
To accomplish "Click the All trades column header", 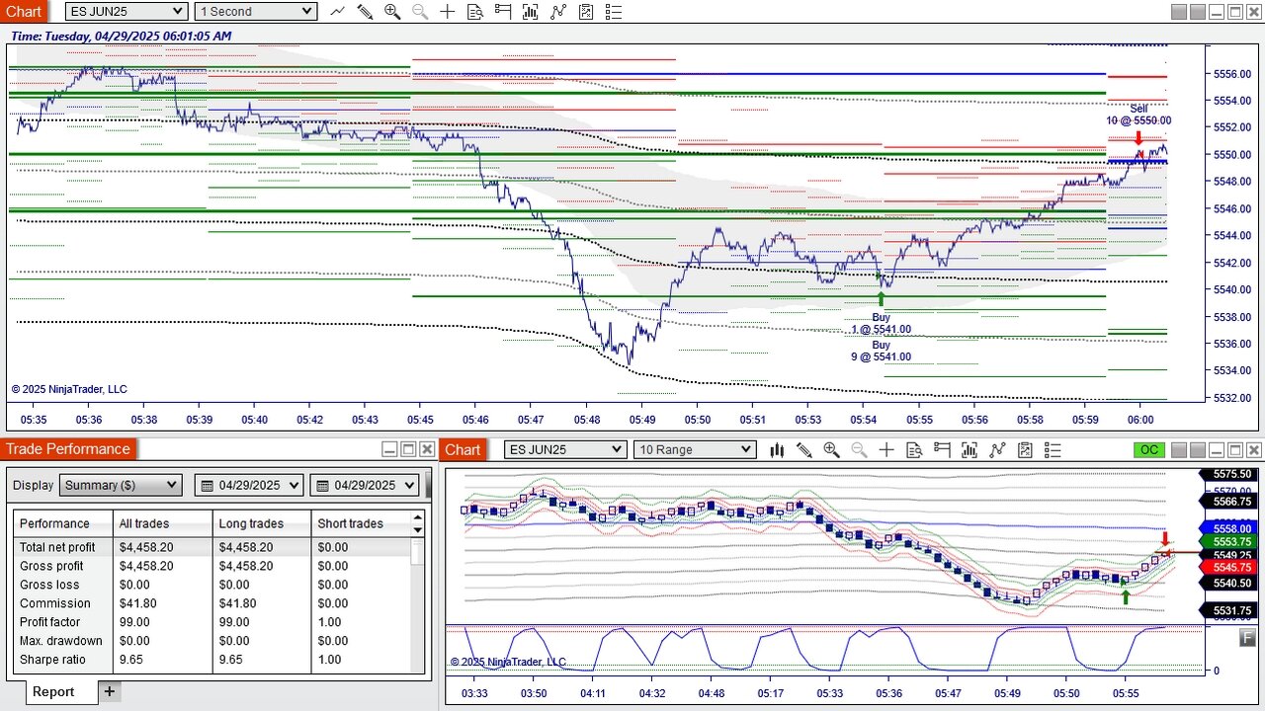I will [x=162, y=523].
